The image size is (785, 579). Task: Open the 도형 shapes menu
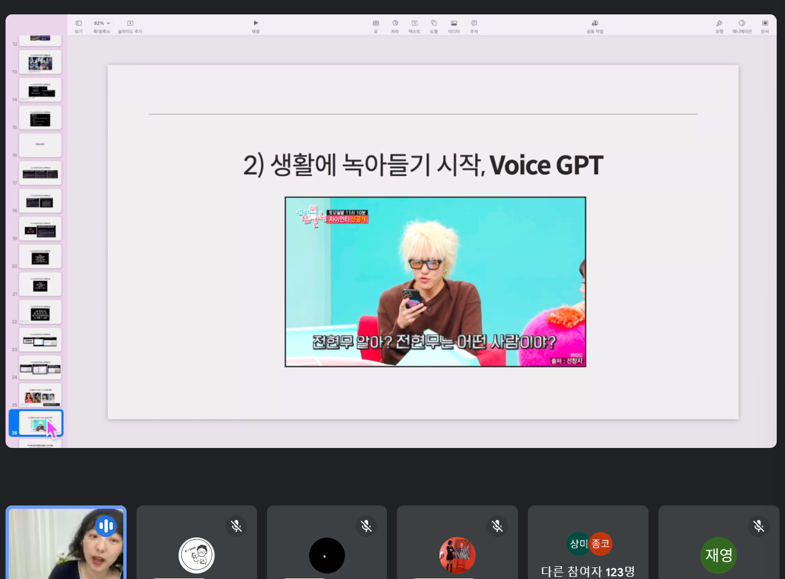(434, 26)
